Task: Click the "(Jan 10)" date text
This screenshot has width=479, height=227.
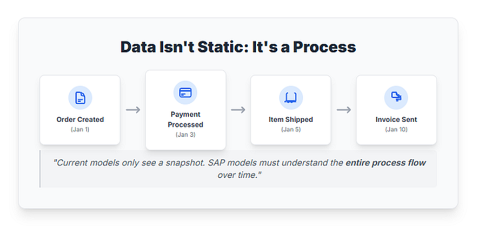Action: tap(396, 130)
